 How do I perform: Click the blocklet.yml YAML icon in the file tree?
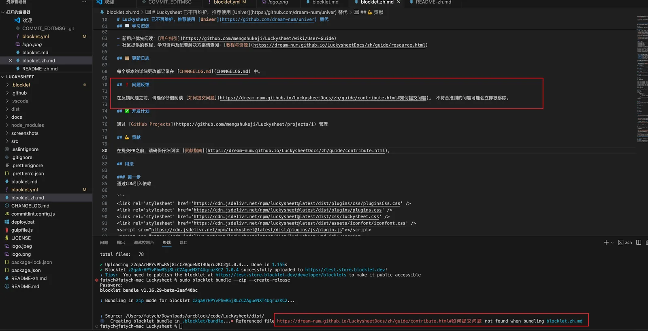7,190
